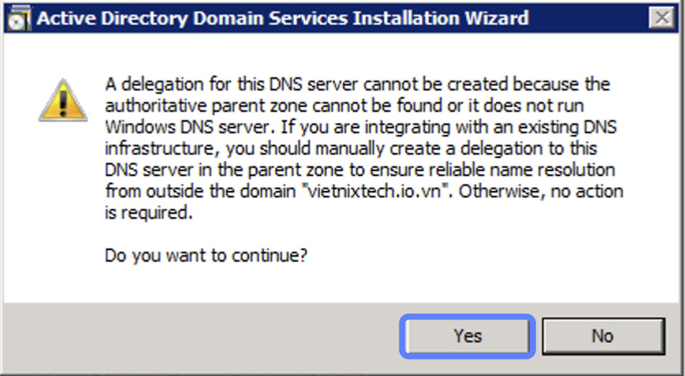Click Yes to continue the installation
The height and width of the screenshot is (376, 685).
point(467,336)
